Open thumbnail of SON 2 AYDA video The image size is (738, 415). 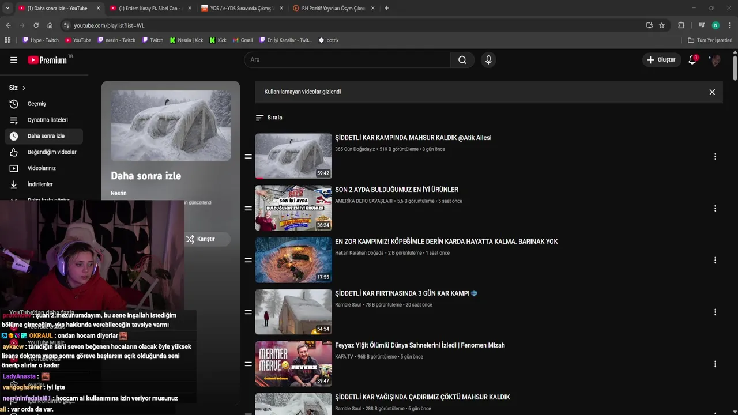tap(293, 208)
